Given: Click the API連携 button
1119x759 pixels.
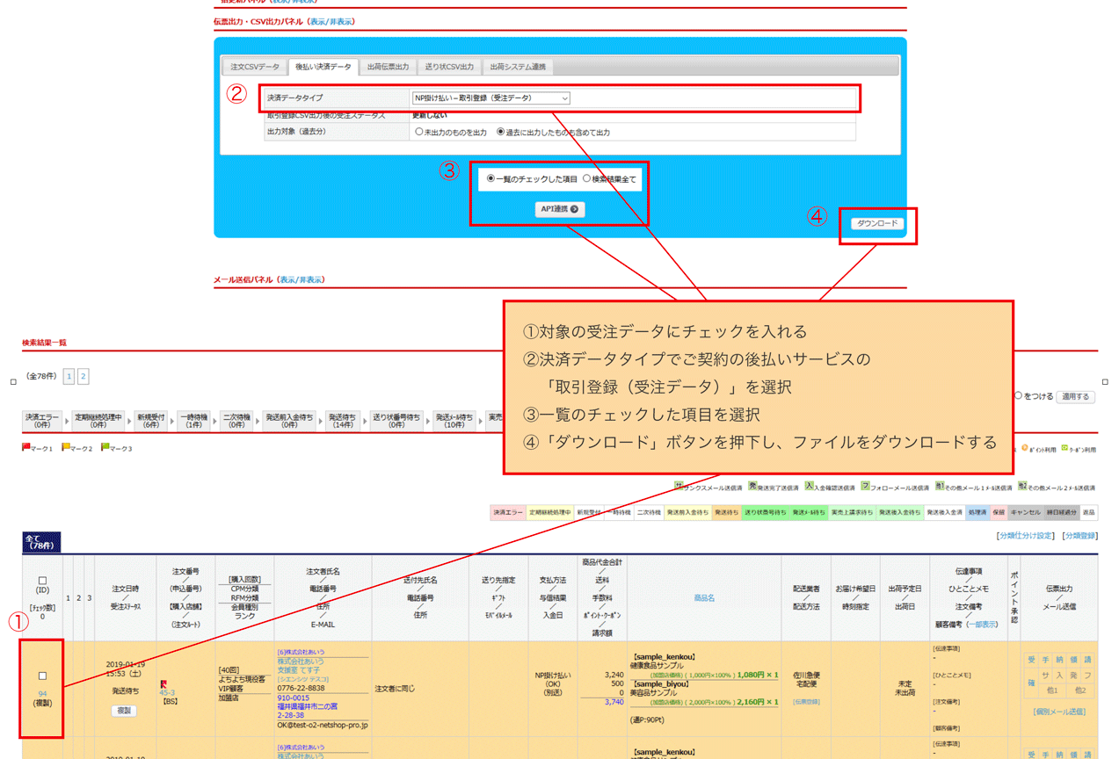Looking at the screenshot, I should point(560,209).
